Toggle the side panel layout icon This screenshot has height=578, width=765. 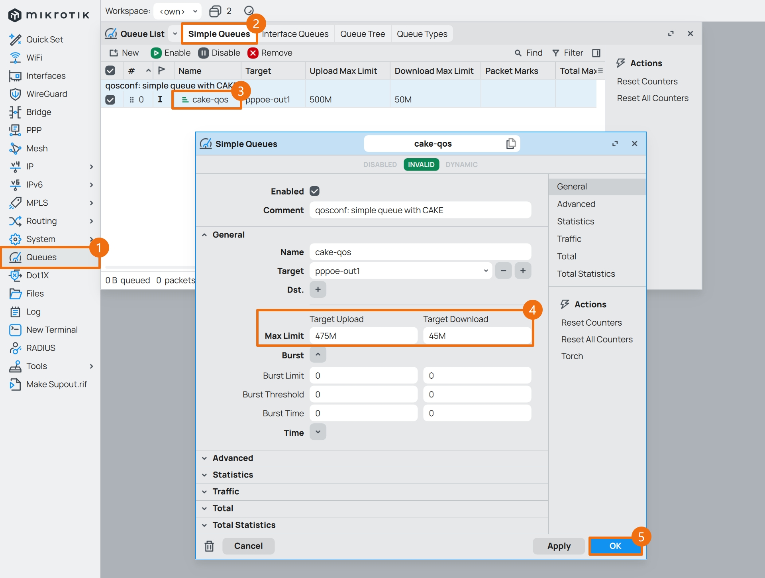point(596,53)
